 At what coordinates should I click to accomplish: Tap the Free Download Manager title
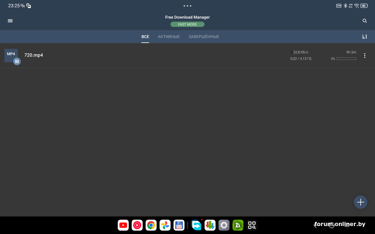[187, 17]
